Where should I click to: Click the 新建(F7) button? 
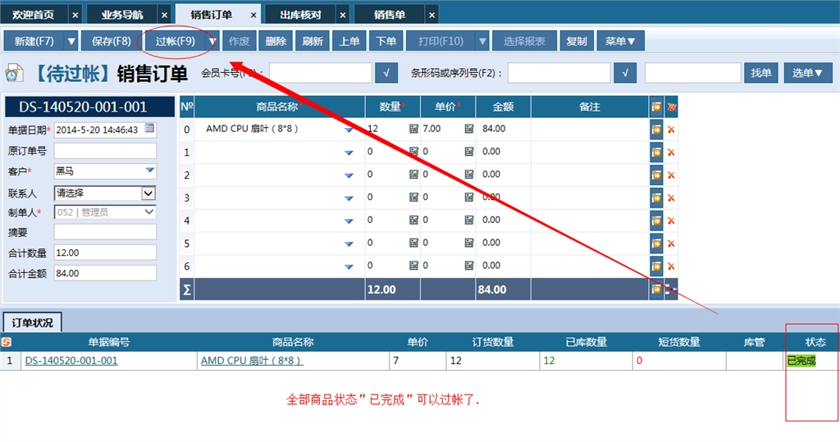34,41
